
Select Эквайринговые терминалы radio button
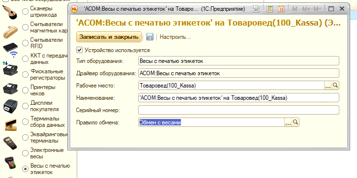[25, 137]
